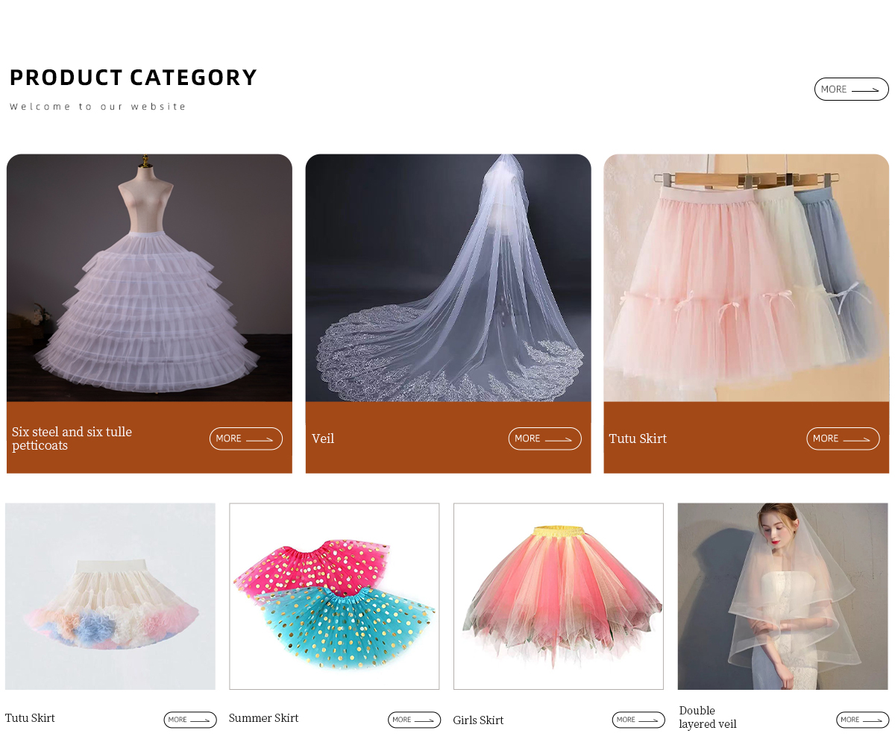Open the Double layered veil thumbnail

[x=783, y=597]
